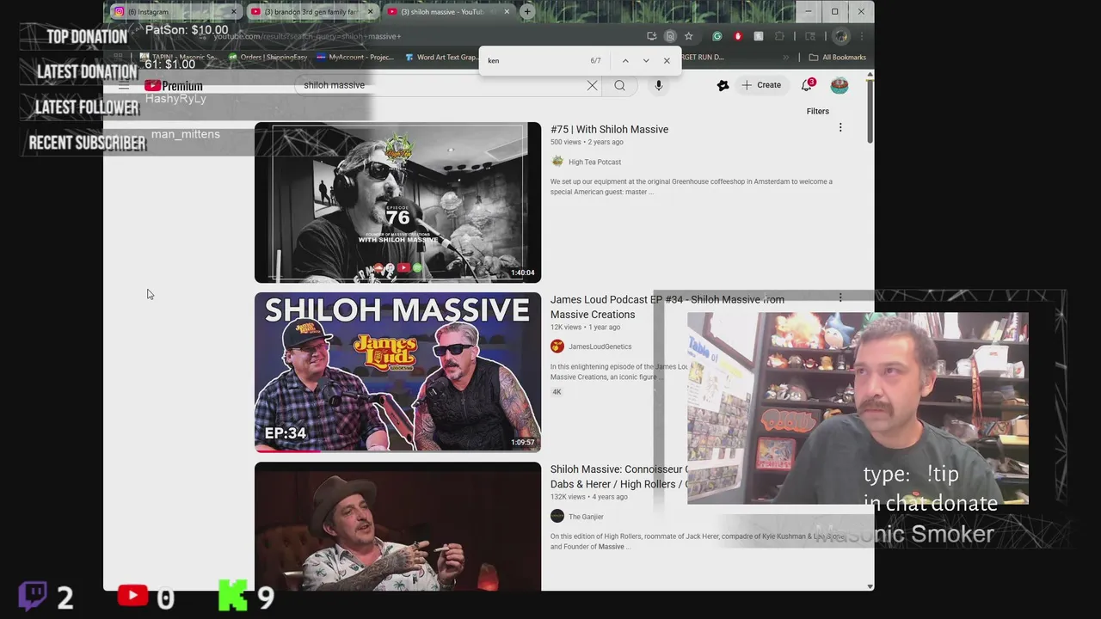Open the YouTube hamburger guide menu

point(124,86)
